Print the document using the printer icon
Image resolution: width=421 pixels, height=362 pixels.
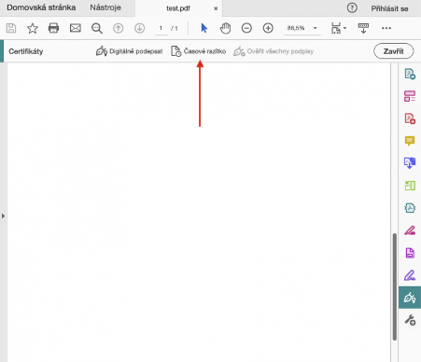(x=53, y=28)
